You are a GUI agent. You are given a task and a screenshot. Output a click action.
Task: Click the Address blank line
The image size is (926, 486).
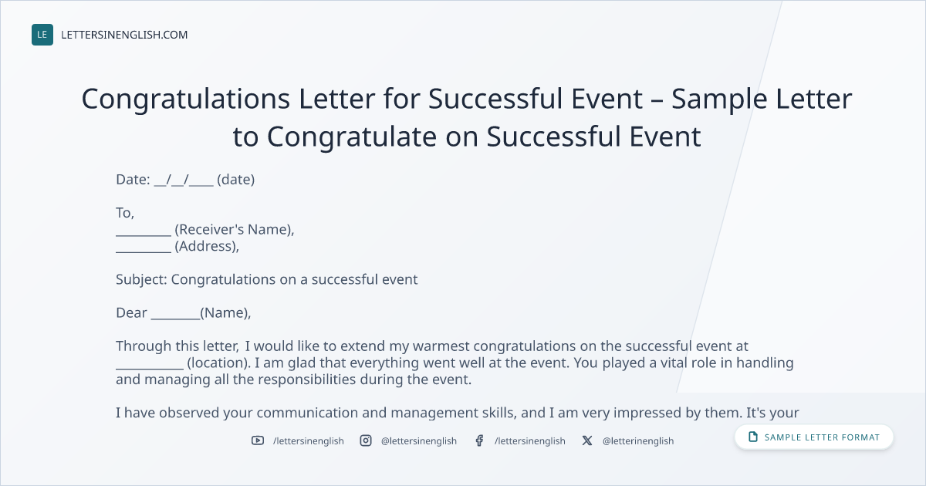[144, 247]
